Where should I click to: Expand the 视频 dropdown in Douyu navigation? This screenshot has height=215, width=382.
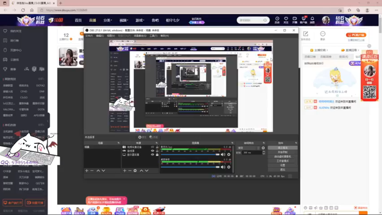124,20
